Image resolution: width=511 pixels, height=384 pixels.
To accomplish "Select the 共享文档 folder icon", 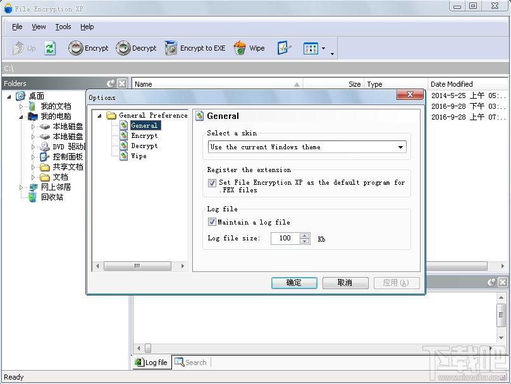I will [x=45, y=167].
